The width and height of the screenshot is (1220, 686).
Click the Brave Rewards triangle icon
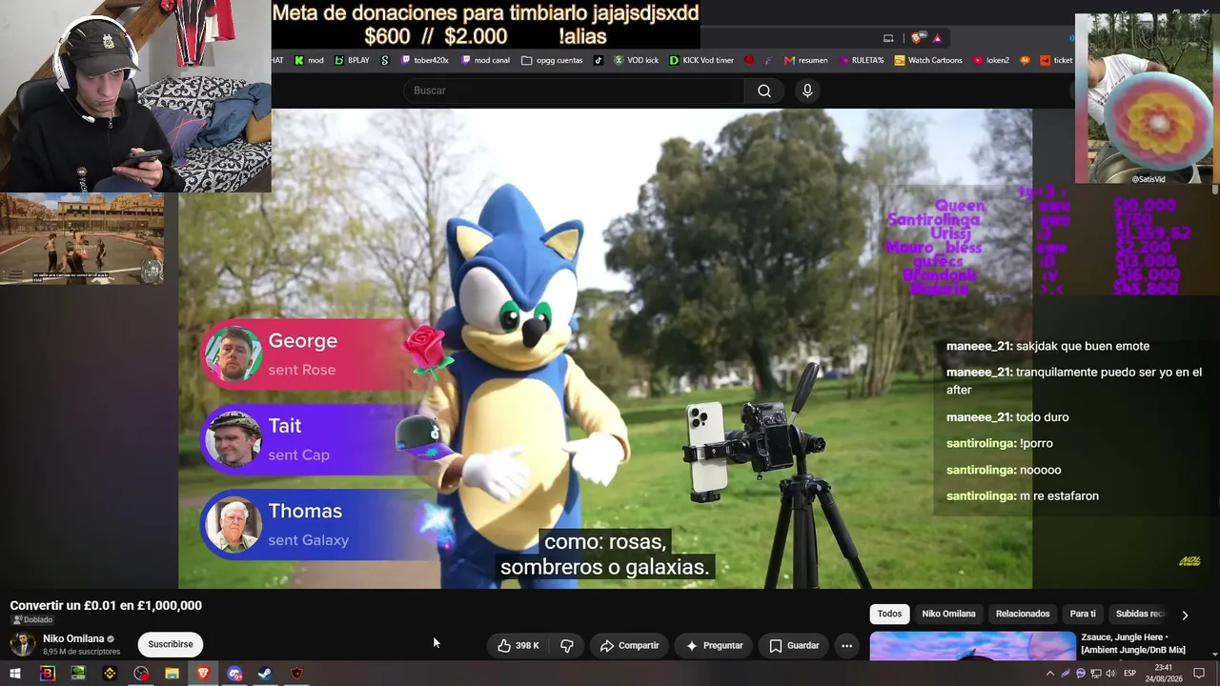point(938,38)
